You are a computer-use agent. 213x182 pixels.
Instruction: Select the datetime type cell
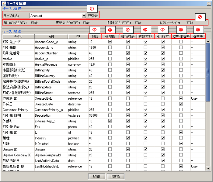[78, 104]
